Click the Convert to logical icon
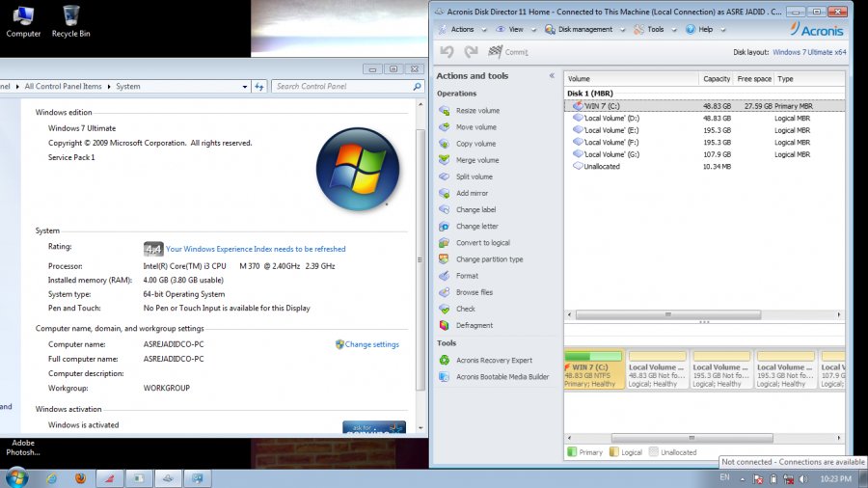 tap(444, 243)
